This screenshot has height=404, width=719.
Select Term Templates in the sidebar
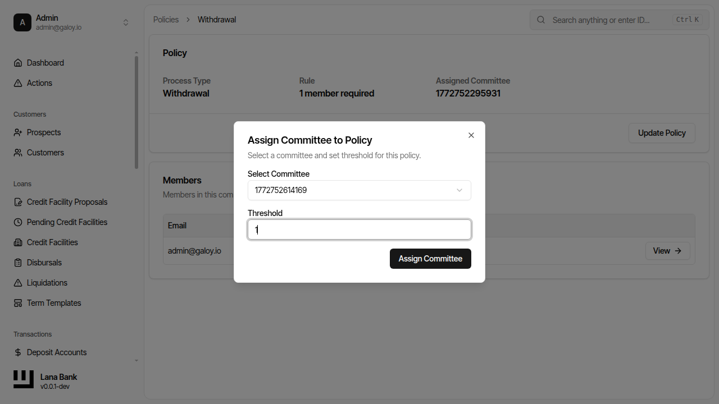(x=53, y=302)
